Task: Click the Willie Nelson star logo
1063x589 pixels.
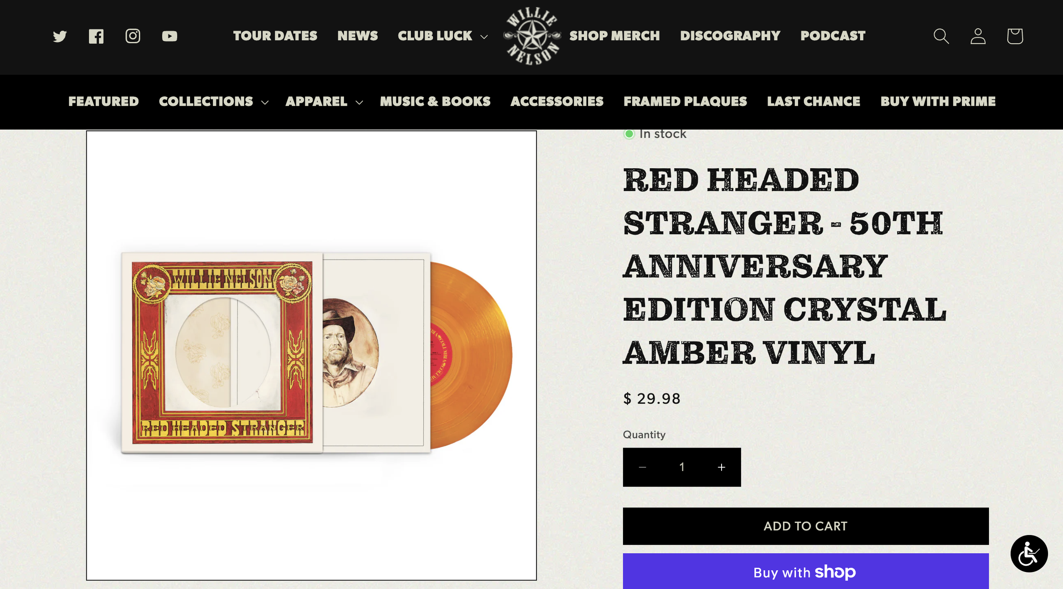Action: [x=532, y=36]
